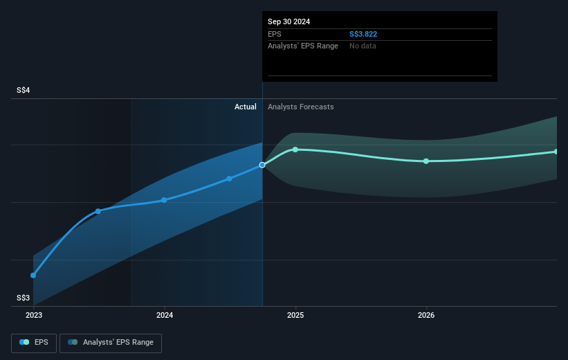Select the 2024 EPS data point
Viewport: 568px width, 360px height.
click(x=164, y=200)
